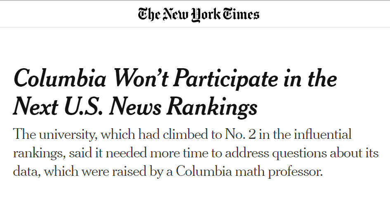Click "data," beginning the last summary line
Viewport: 390px width, 198px height.
[x=27, y=172]
